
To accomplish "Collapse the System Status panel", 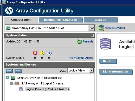I will click(92, 35).
